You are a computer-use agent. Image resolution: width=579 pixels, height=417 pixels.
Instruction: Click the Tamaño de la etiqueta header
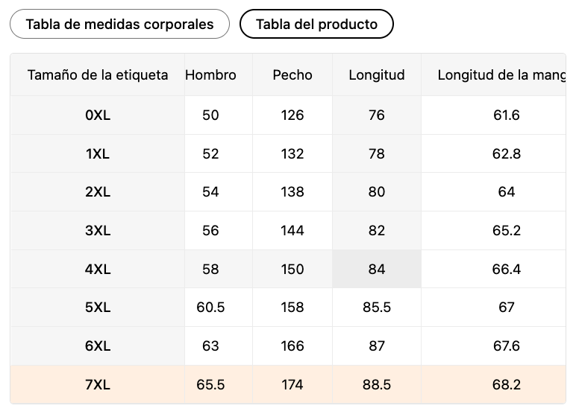click(x=98, y=74)
